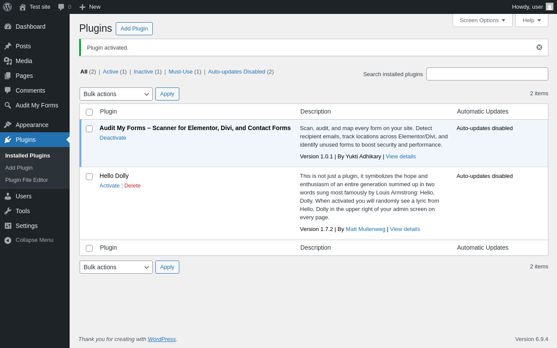The width and height of the screenshot is (557, 348).
Task: Click the Version 6.9.4 footer text
Action: coord(532,339)
